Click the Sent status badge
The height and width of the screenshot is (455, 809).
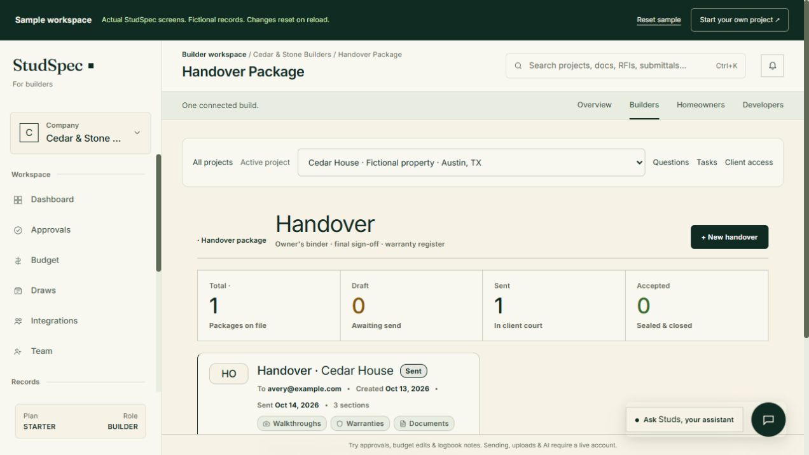point(413,371)
